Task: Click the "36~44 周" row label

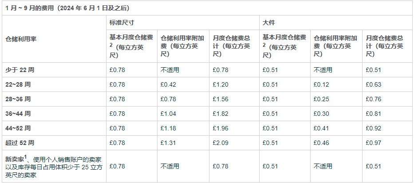Action: click(x=18, y=114)
